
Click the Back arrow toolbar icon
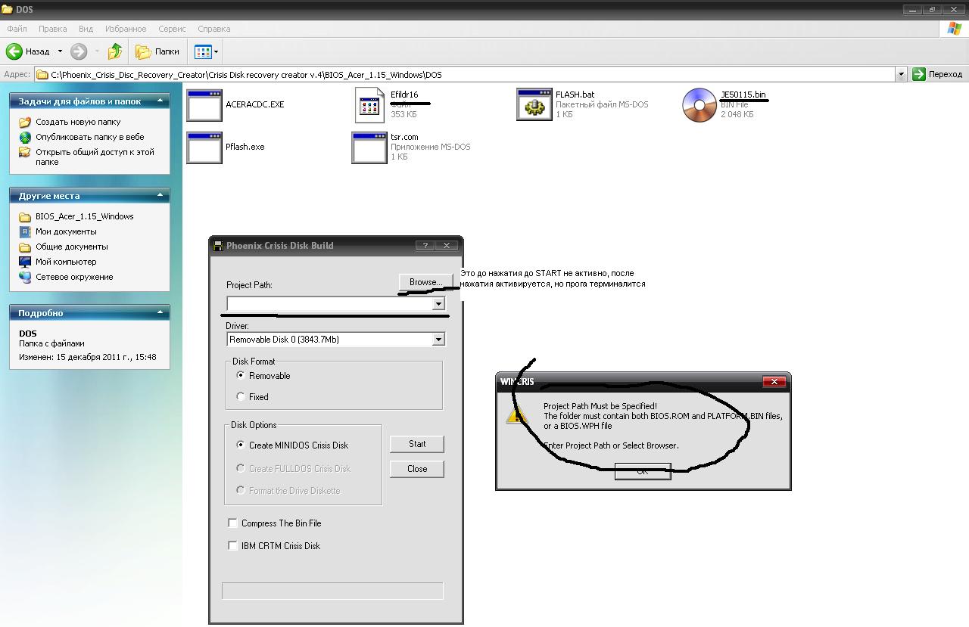(x=15, y=51)
